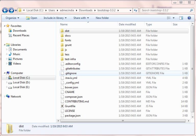Expand the Include in library dropdown

[x=55, y=18]
